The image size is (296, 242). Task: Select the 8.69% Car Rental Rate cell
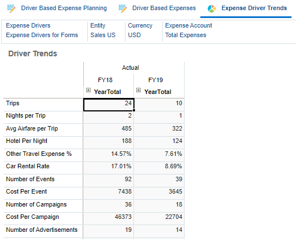point(159,168)
